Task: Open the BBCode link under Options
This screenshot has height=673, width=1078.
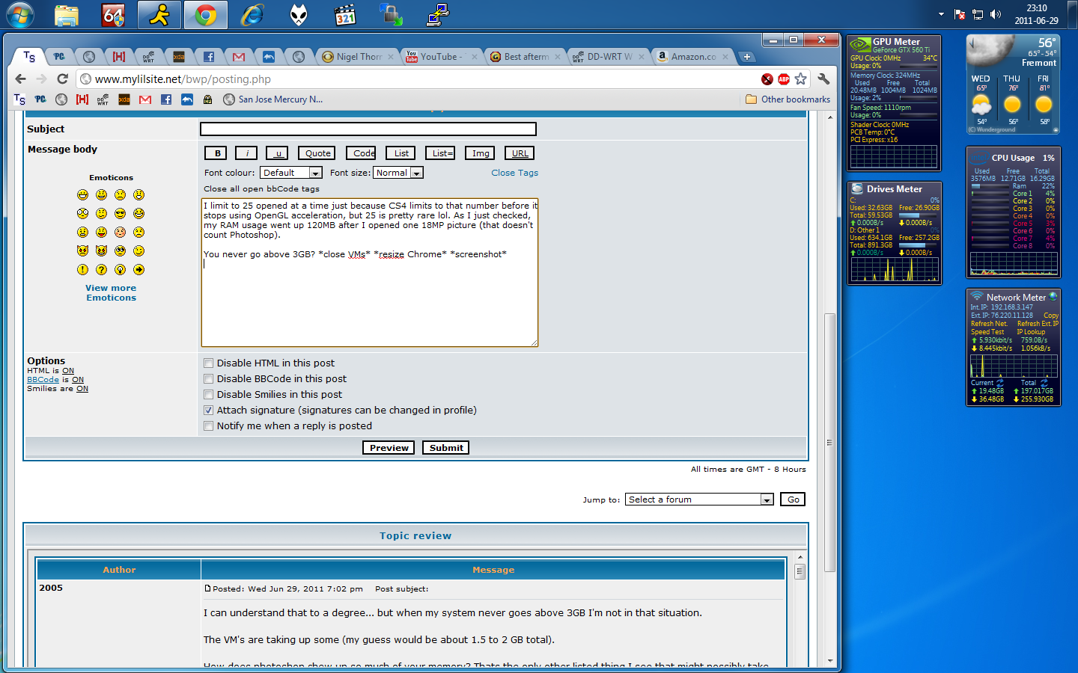Action: pos(43,380)
